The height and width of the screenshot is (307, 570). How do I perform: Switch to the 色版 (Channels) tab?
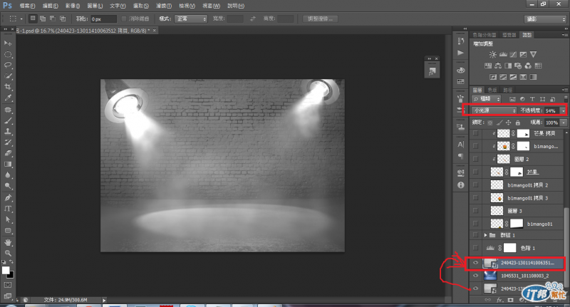pos(492,90)
